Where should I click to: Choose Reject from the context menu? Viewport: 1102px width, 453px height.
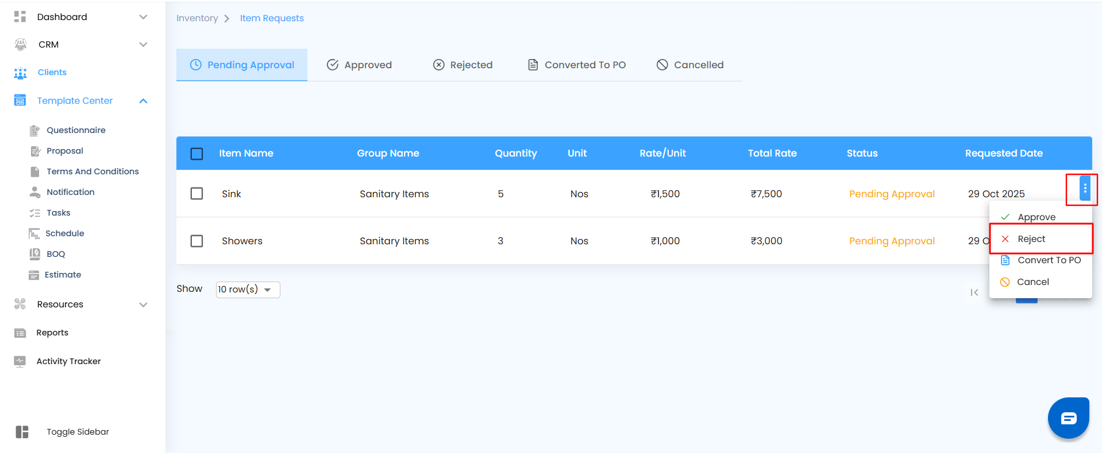coord(1041,239)
